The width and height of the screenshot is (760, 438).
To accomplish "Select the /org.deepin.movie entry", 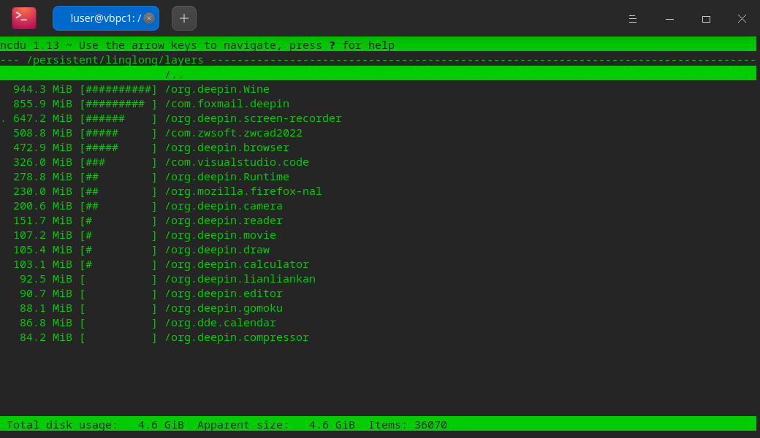I will [x=221, y=235].
